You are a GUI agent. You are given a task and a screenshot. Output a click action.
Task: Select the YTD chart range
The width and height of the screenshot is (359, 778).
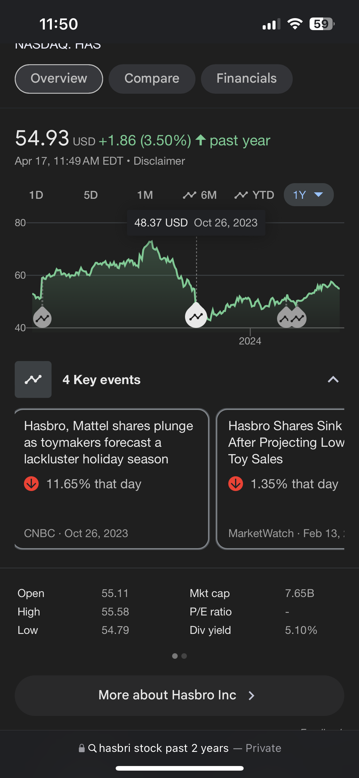click(x=254, y=195)
